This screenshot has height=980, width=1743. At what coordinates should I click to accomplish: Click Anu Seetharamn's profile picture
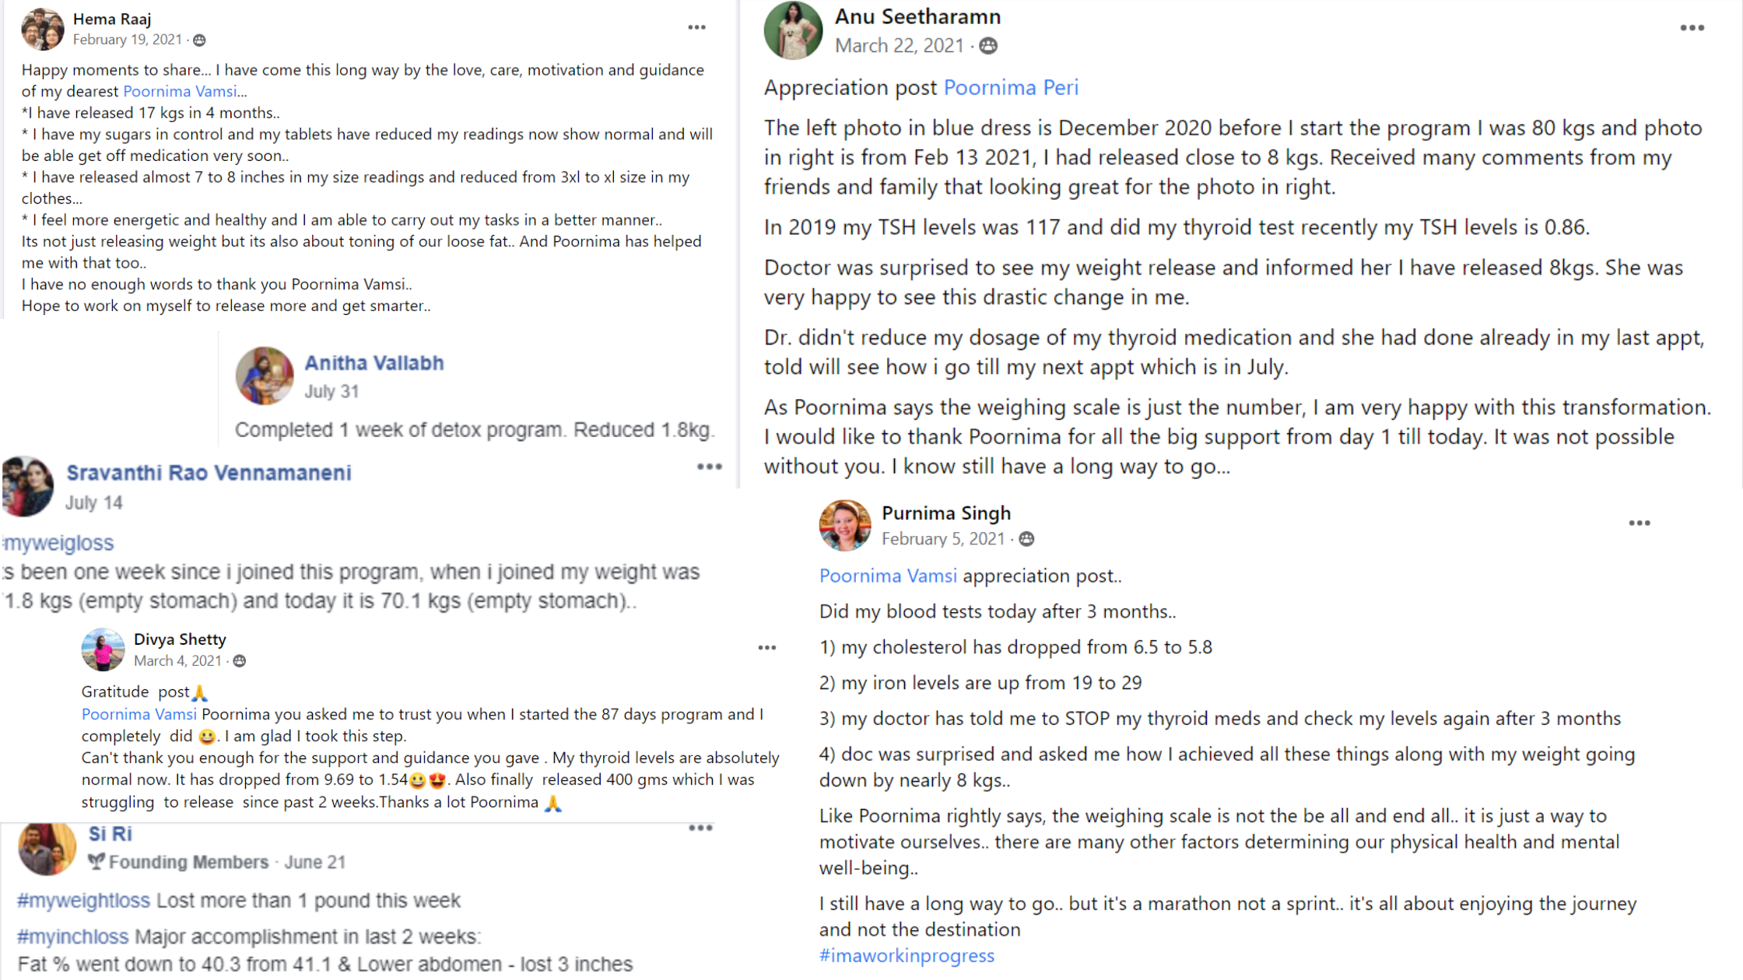[x=793, y=30]
